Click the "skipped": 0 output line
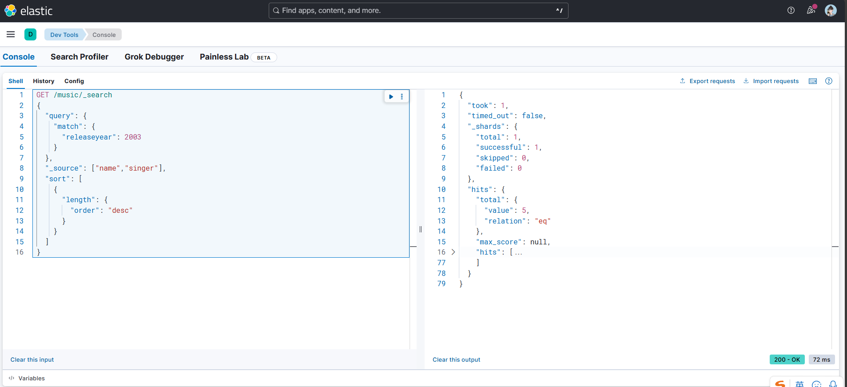The height and width of the screenshot is (387, 847). [x=503, y=158]
